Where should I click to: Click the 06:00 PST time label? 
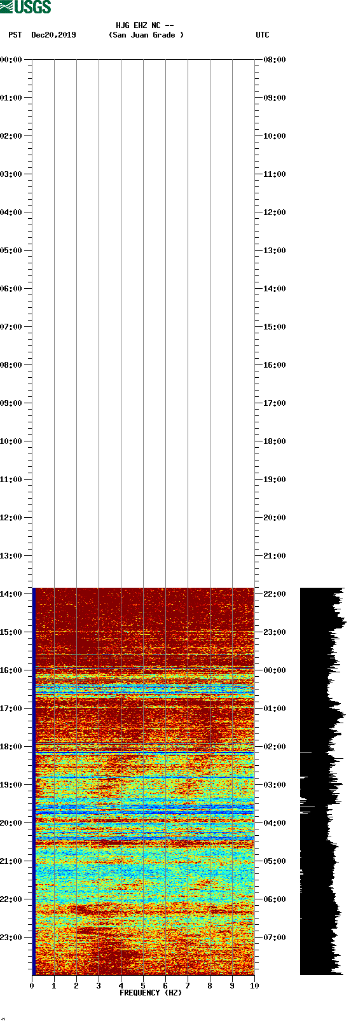tap(11, 289)
